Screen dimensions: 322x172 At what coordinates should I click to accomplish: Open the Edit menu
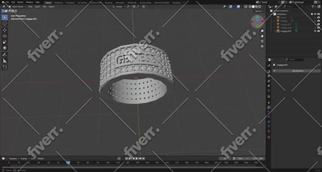(x=13, y=2)
